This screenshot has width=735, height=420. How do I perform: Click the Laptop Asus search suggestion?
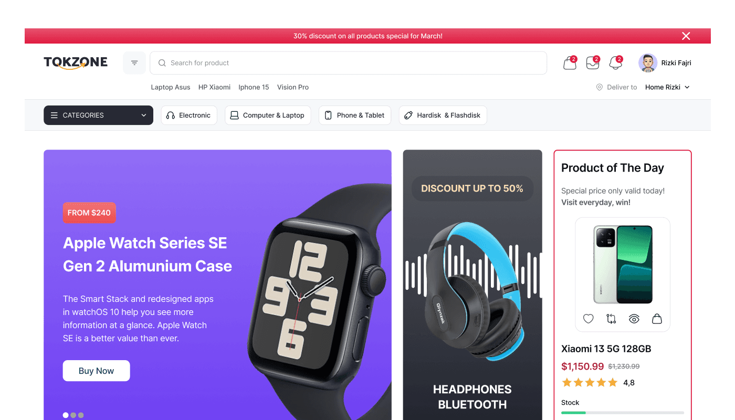[171, 87]
